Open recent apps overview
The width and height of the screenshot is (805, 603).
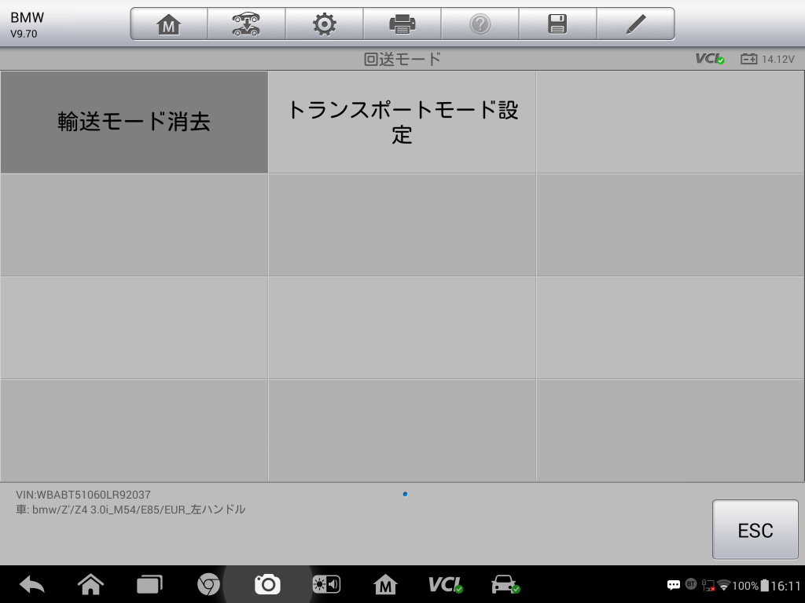point(149,584)
